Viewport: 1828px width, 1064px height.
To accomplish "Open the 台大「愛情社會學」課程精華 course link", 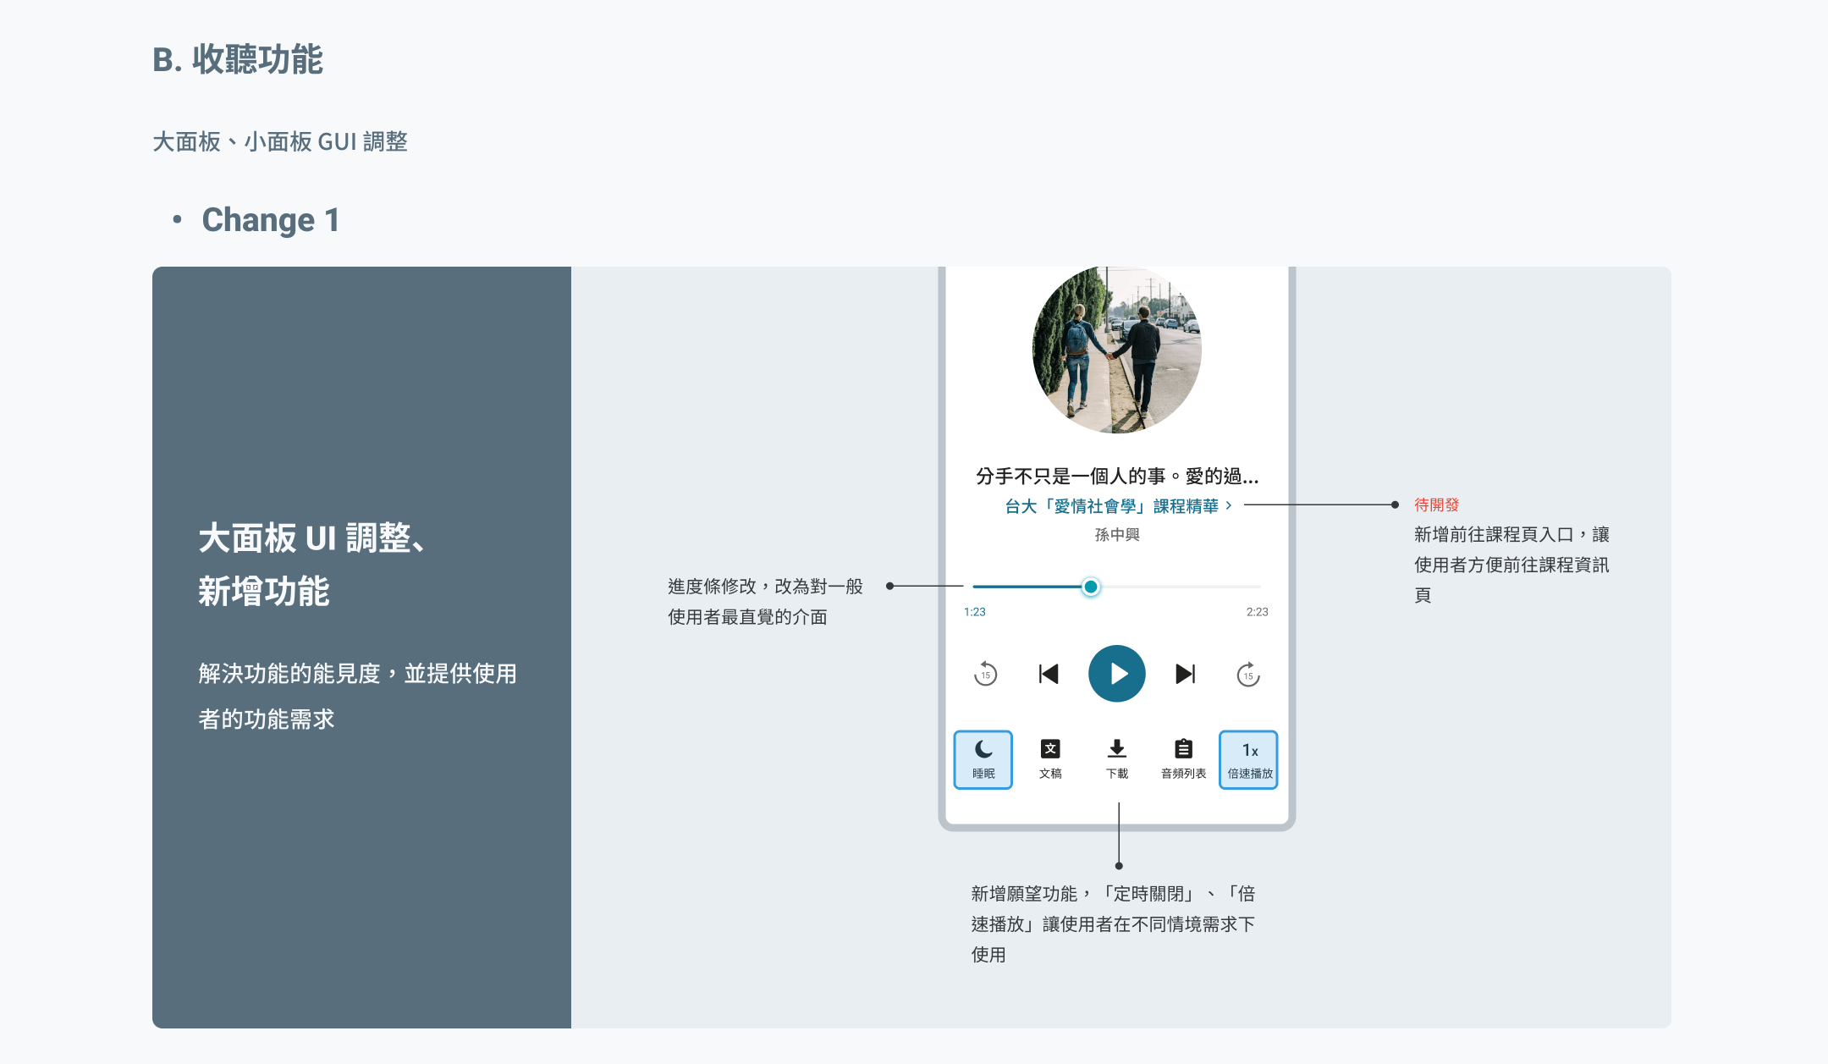I will point(1111,506).
